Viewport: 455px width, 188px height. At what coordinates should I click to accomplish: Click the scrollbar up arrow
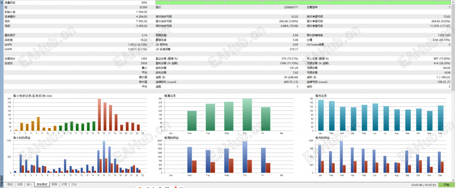pos(453,2)
